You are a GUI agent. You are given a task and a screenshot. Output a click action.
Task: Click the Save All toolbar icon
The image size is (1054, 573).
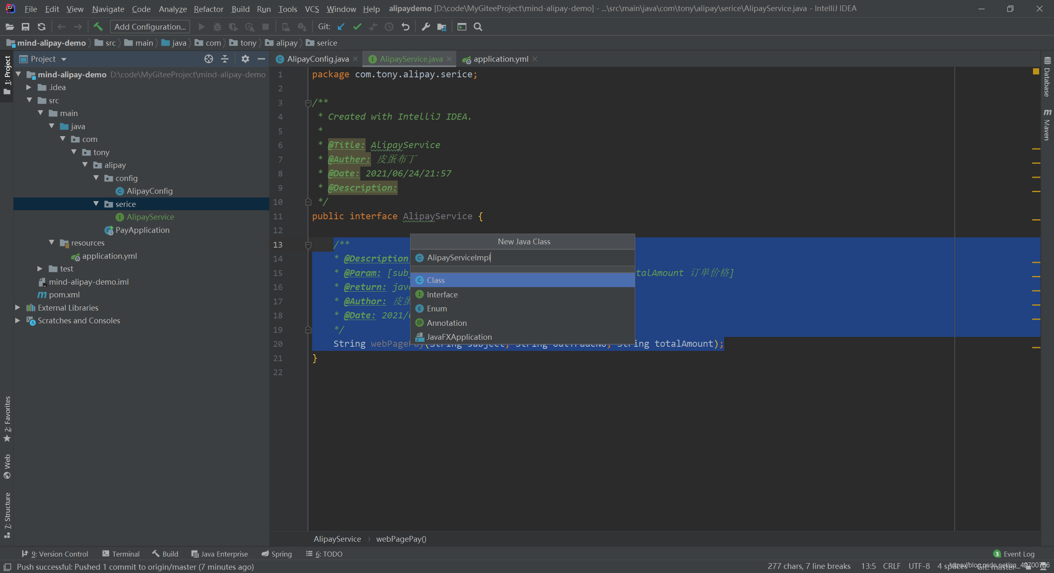26,27
